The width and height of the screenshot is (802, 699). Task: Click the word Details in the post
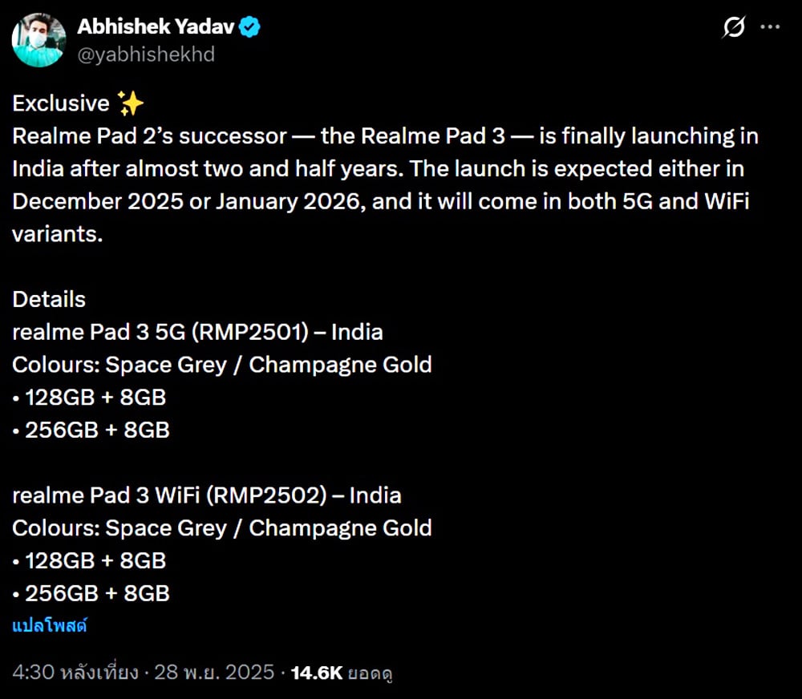49,299
